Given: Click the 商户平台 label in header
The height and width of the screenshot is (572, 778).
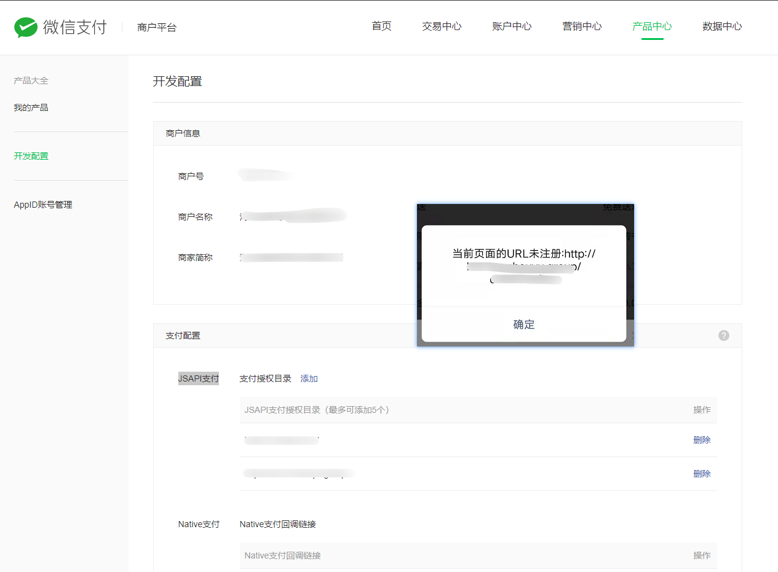Looking at the screenshot, I should point(157,27).
